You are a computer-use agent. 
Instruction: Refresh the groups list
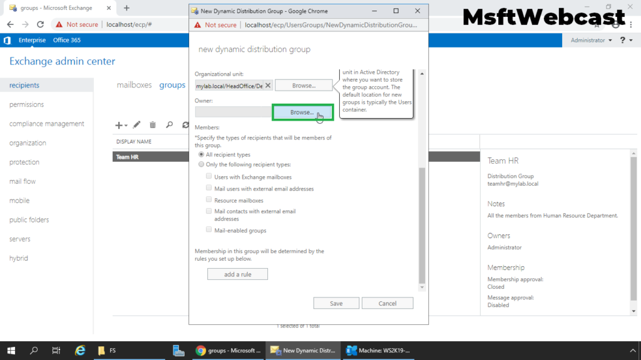185,125
